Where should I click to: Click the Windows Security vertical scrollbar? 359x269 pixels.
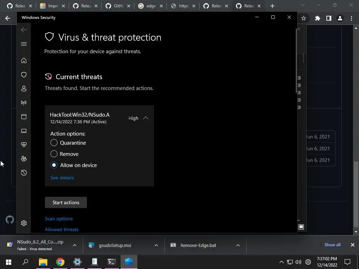pyautogui.click(x=297, y=61)
